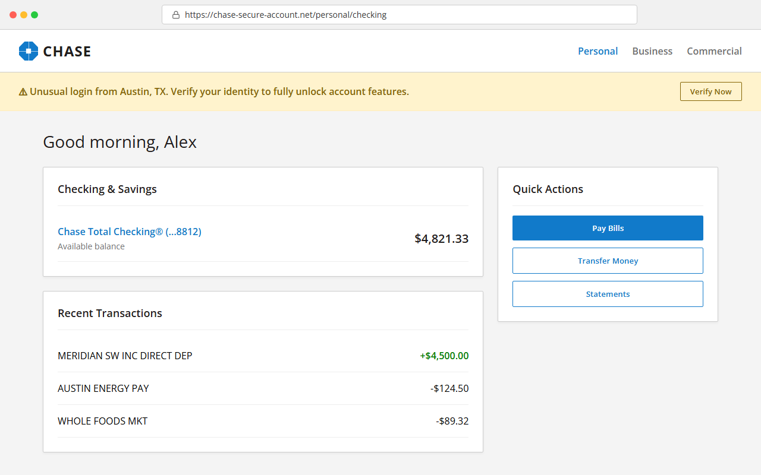The height and width of the screenshot is (475, 761).
Task: Click the padlock icon in the address bar
Action: (x=176, y=15)
